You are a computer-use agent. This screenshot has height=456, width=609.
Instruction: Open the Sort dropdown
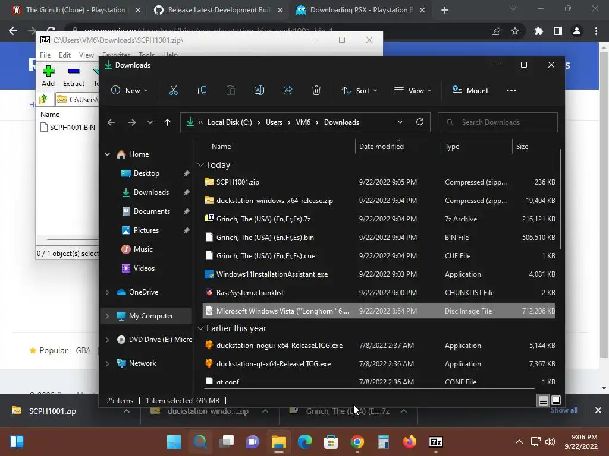point(360,90)
